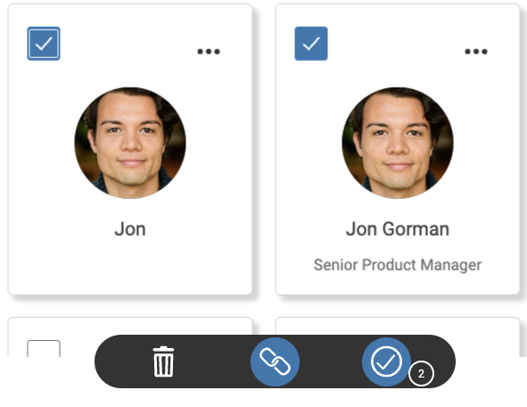This screenshot has height=407, width=527.
Task: Merge selected contacts using the chain-link icon
Action: click(x=275, y=361)
